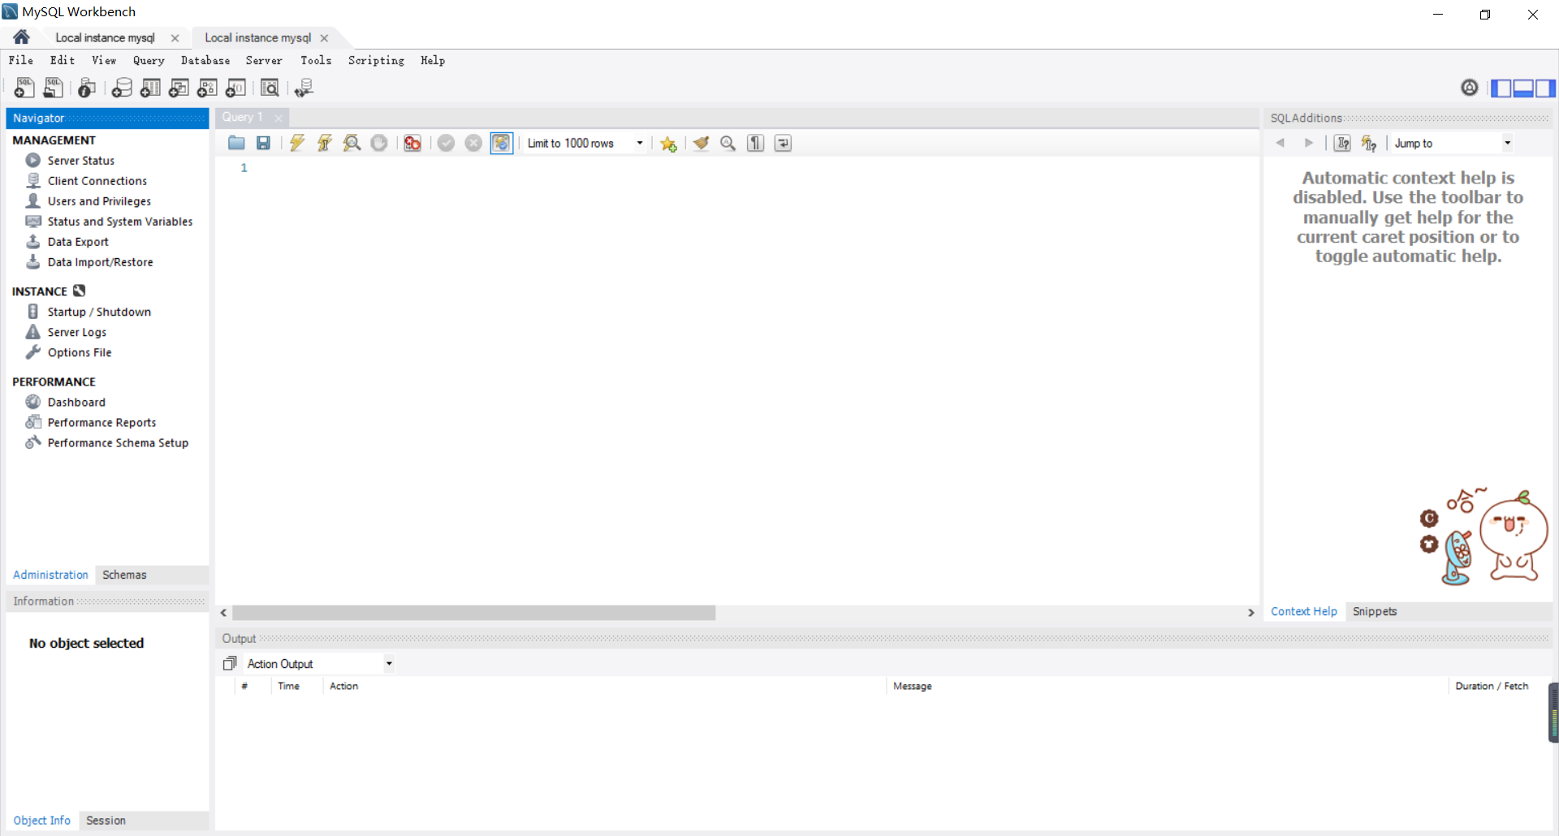Select the Query 1 editor tab
Image resolution: width=1559 pixels, height=836 pixels.
coord(243,117)
